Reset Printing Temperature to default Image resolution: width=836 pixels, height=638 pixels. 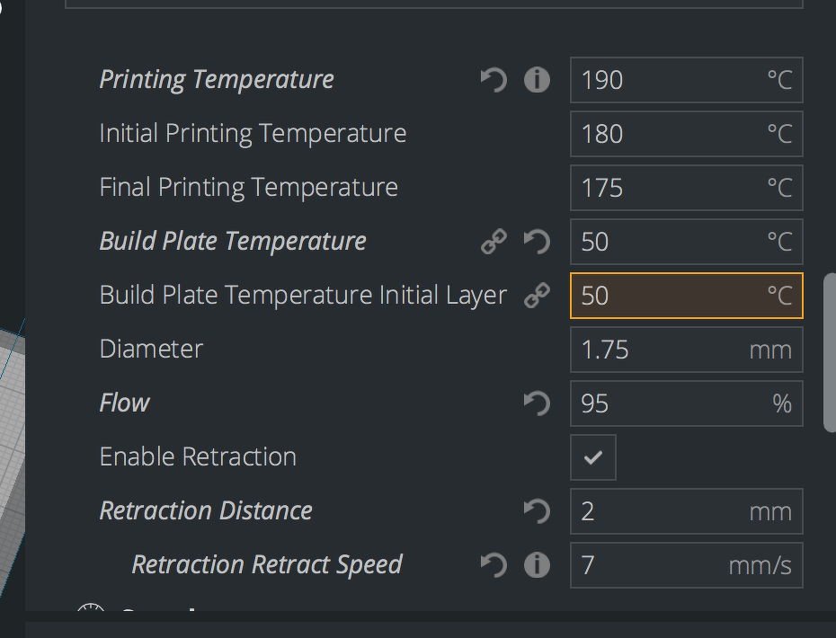click(494, 80)
